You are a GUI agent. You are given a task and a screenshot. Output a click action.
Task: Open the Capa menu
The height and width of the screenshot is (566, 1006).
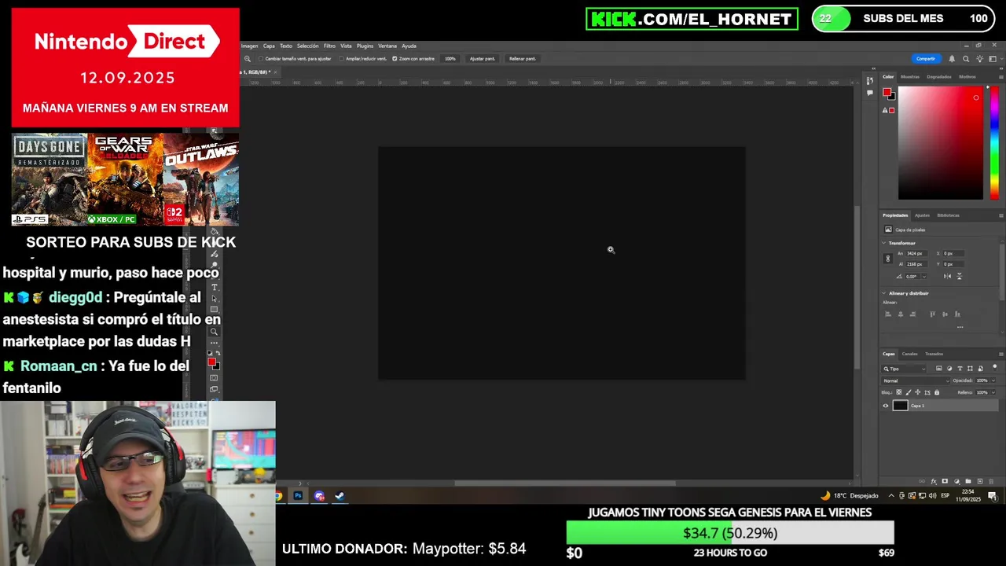[269, 46]
